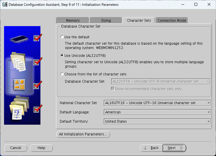Select the Character Sets tab

coord(139,21)
